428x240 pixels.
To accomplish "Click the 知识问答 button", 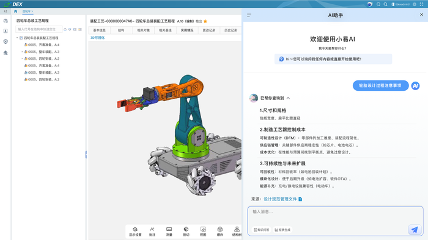I will tap(262, 230).
